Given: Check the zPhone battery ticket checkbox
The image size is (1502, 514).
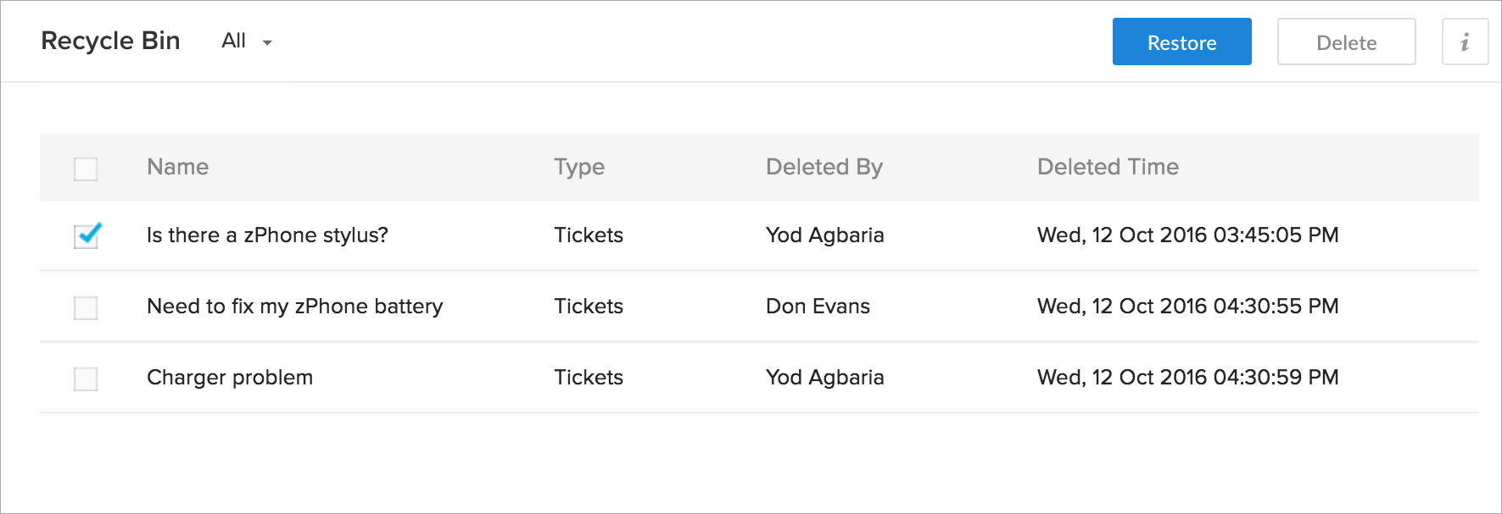Looking at the screenshot, I should (86, 307).
